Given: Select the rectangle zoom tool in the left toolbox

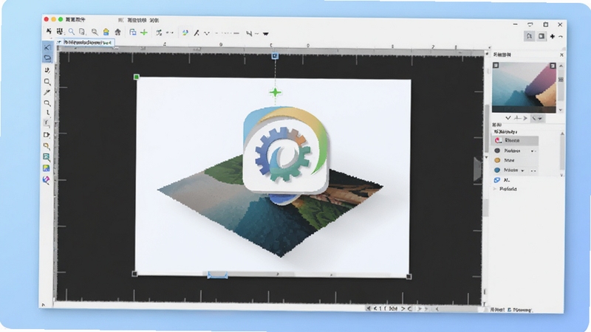Looking at the screenshot, I should point(47,82).
